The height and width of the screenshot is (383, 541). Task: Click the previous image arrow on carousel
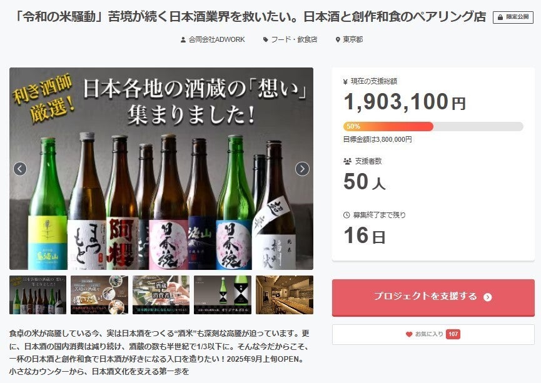[20, 169]
